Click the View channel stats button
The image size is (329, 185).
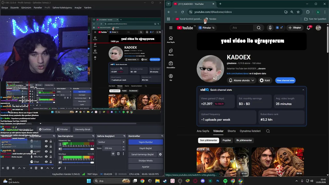coord(285,80)
